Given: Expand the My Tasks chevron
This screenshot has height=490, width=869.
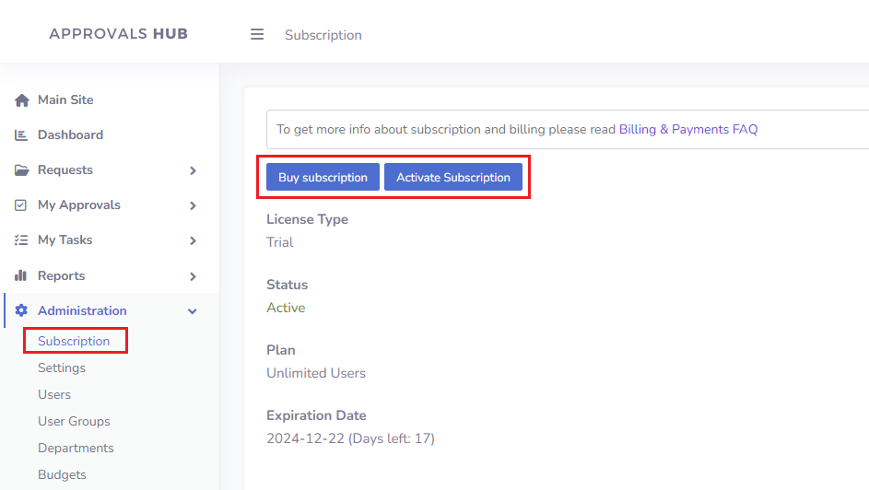Looking at the screenshot, I should tap(193, 240).
